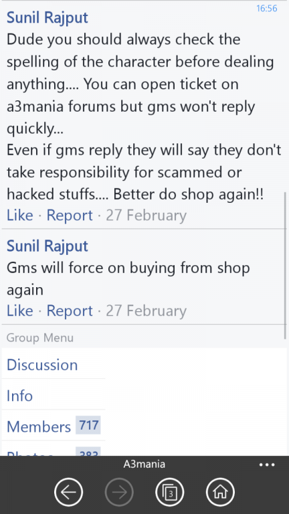Screen dimensions: 289x514
Task: Tap the browser forward arrow button
Action: (x=119, y=492)
